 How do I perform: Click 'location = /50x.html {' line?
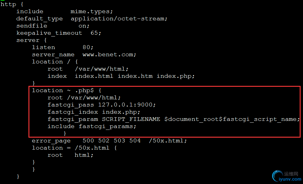[x=74, y=148]
